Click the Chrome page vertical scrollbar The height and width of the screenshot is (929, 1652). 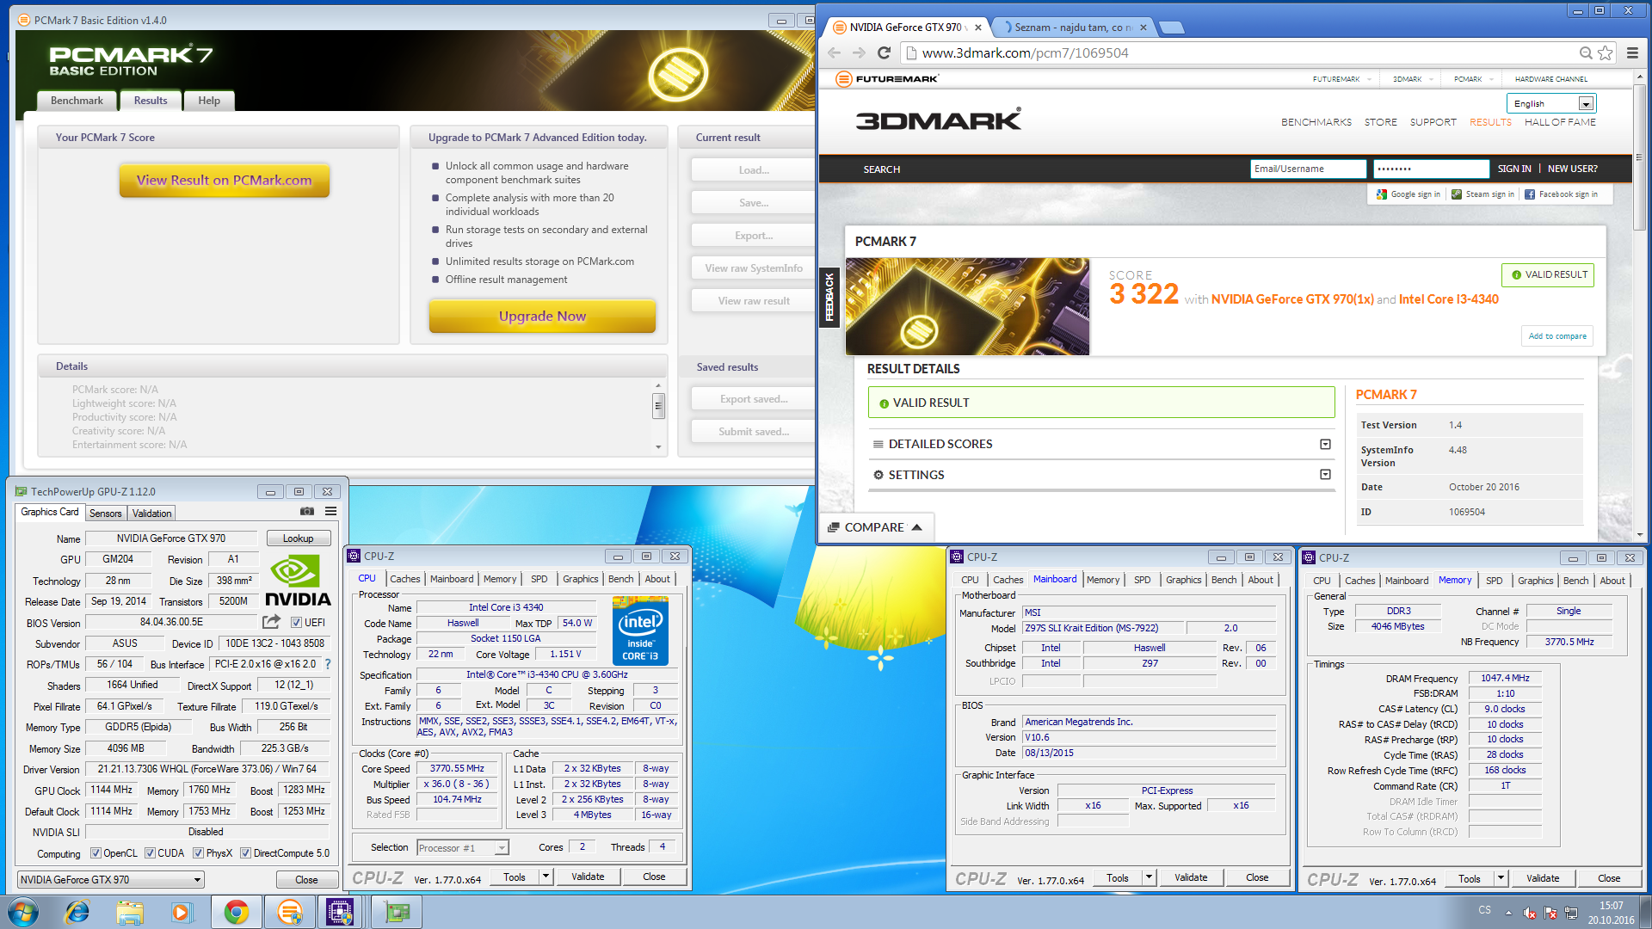1639,157
